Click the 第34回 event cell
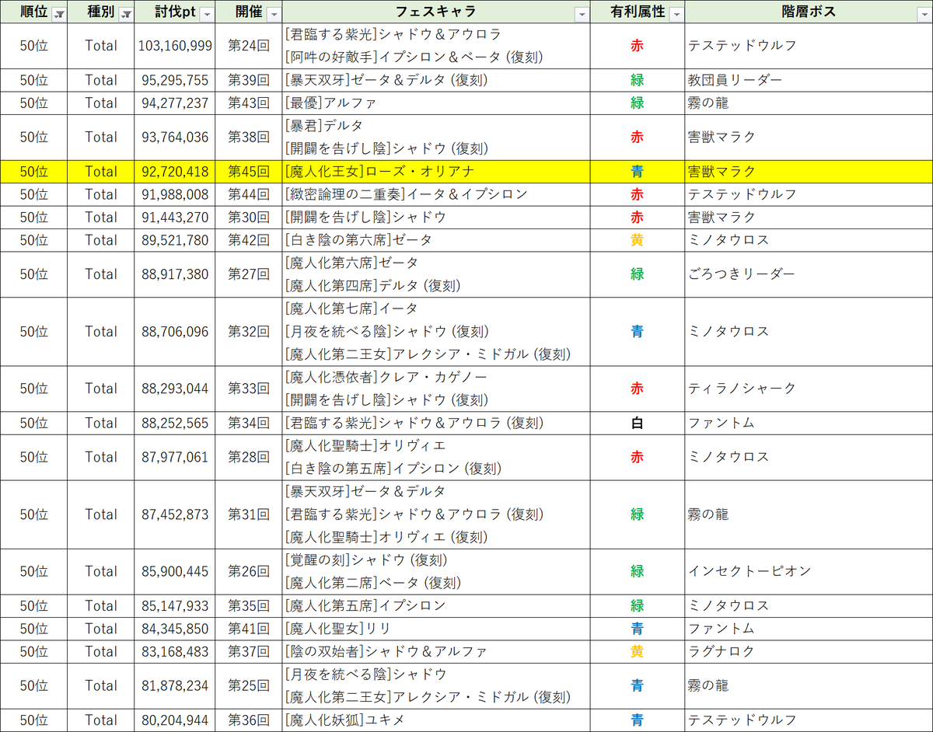Viewport: 933px width, 732px height. [249, 423]
